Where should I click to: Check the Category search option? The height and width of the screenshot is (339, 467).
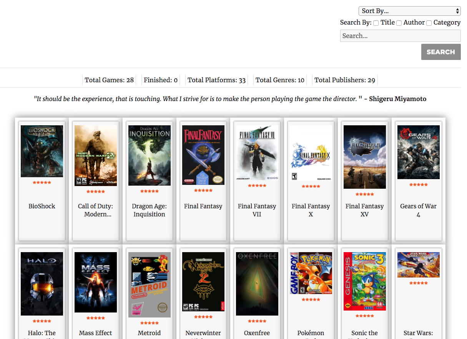click(x=429, y=23)
